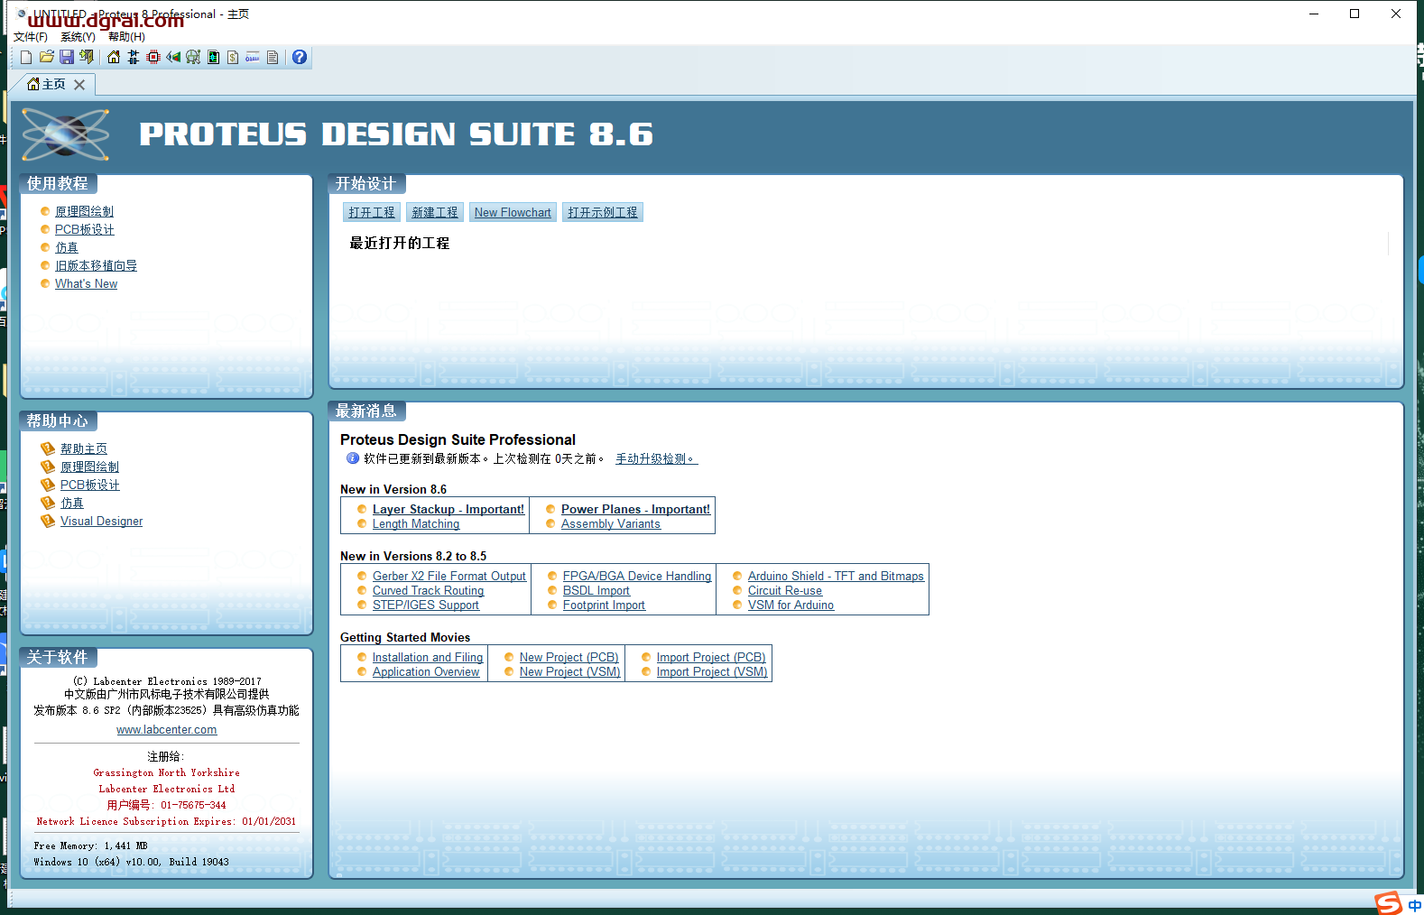The width and height of the screenshot is (1424, 915).
Task: Visit the www.labcenter.com link
Action: (166, 730)
